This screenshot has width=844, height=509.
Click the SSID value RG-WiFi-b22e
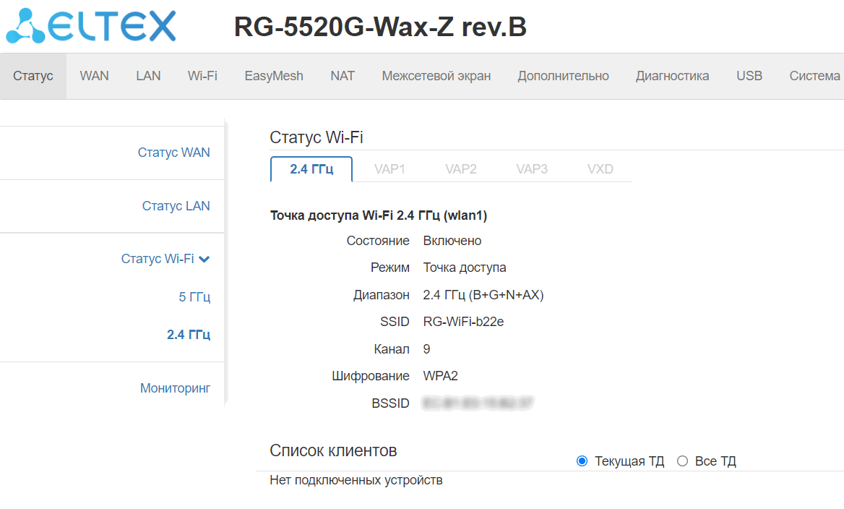click(x=463, y=322)
